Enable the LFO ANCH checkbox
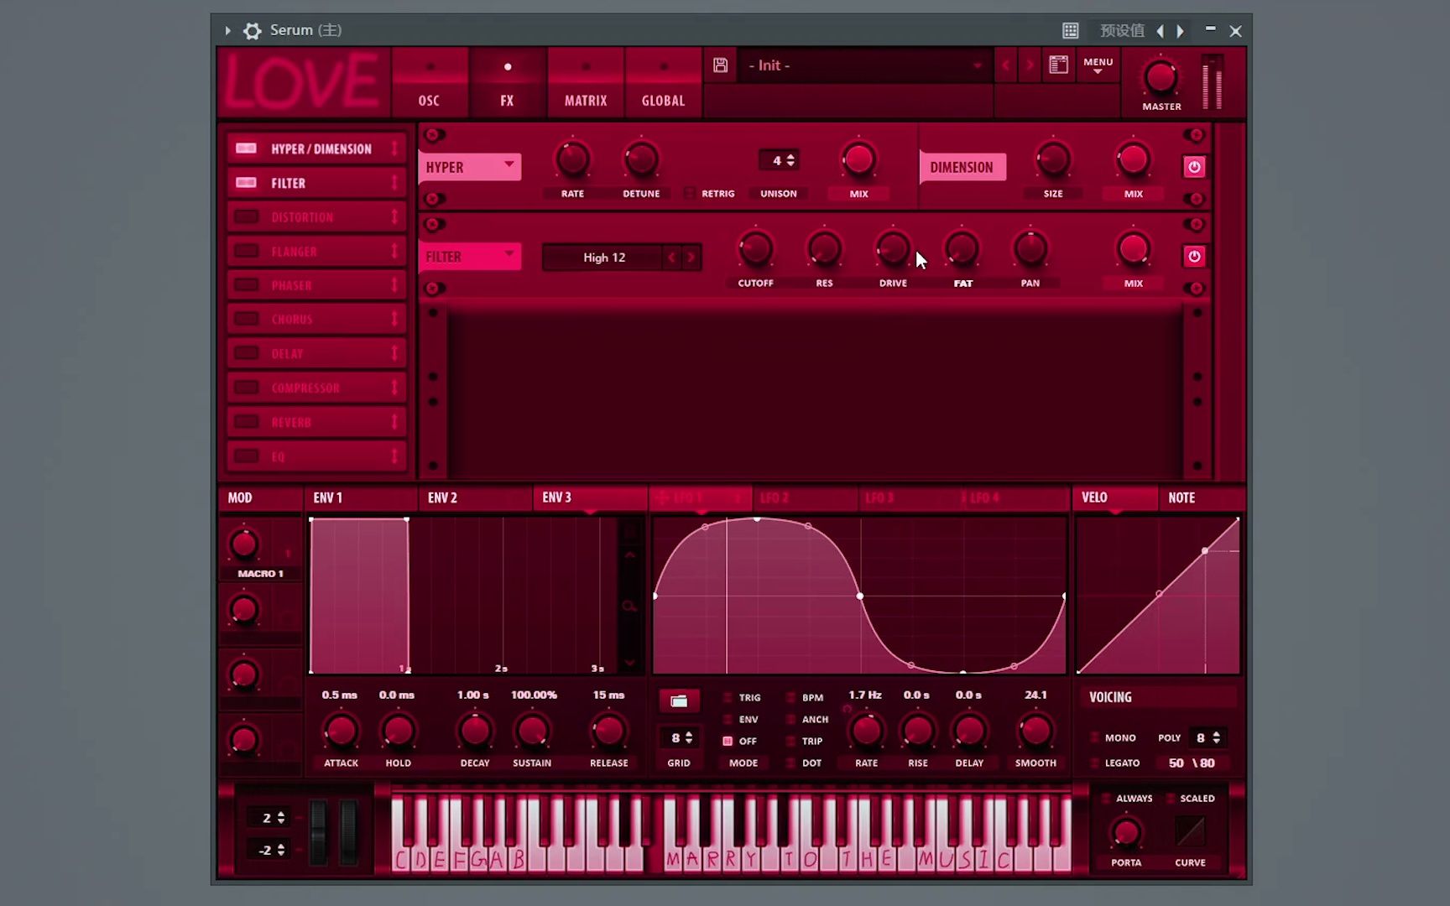 click(790, 719)
